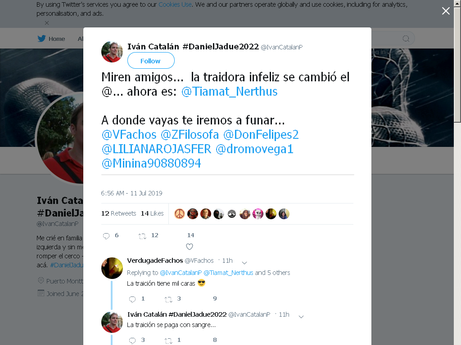Click the retweet icon on main tweet
Viewport: 461px width, 345px height.
142,236
